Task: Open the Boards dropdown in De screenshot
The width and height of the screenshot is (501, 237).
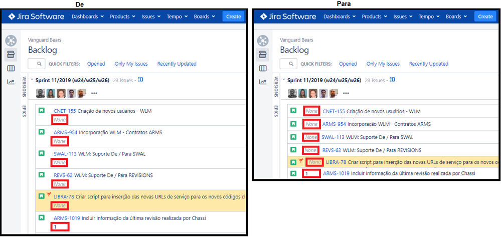Action: point(205,17)
